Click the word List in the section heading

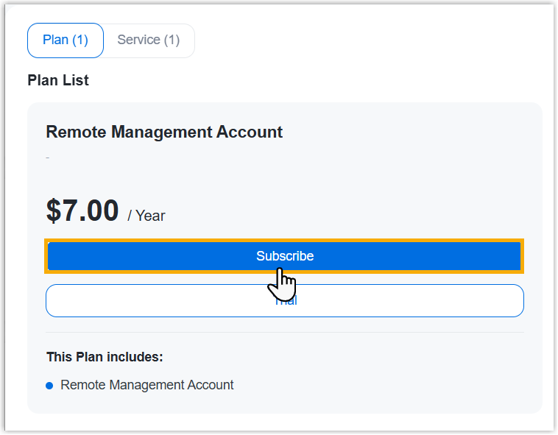coord(77,81)
